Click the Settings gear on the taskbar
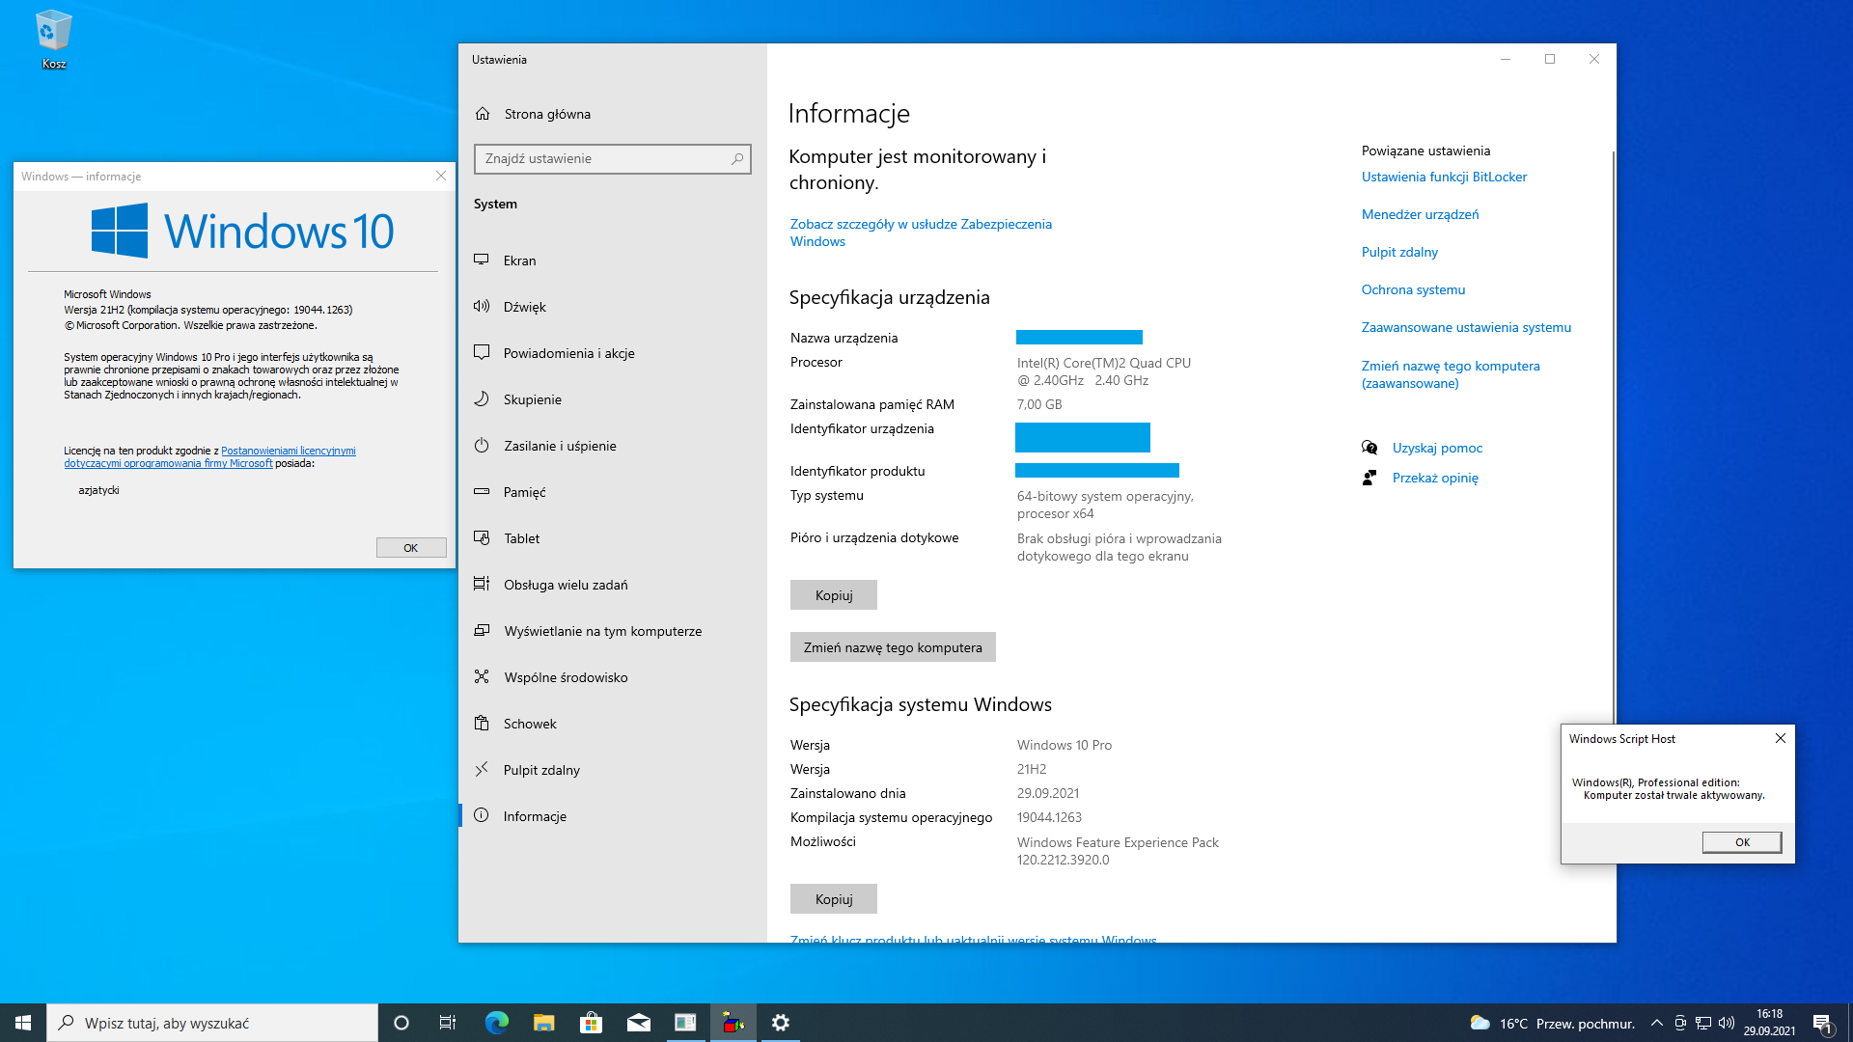The height and width of the screenshot is (1042, 1853). pyautogui.click(x=781, y=1023)
